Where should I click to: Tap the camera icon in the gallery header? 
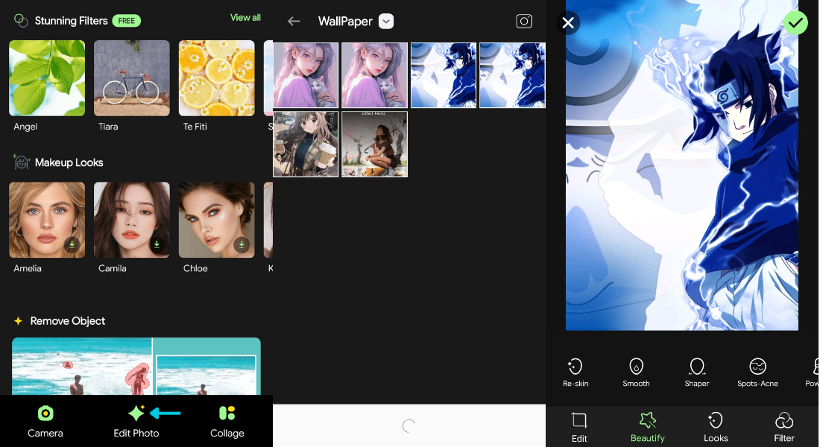coord(524,21)
